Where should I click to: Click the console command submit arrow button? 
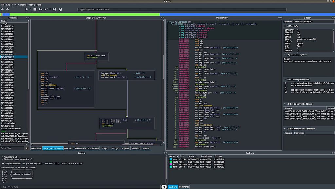point(164,187)
